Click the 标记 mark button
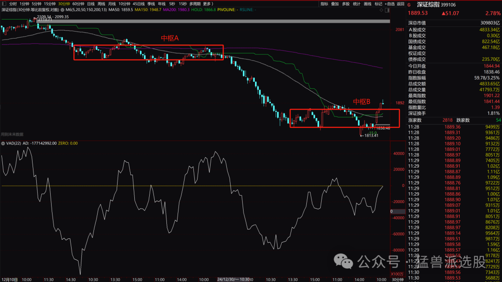 pyautogui.click(x=378, y=4)
